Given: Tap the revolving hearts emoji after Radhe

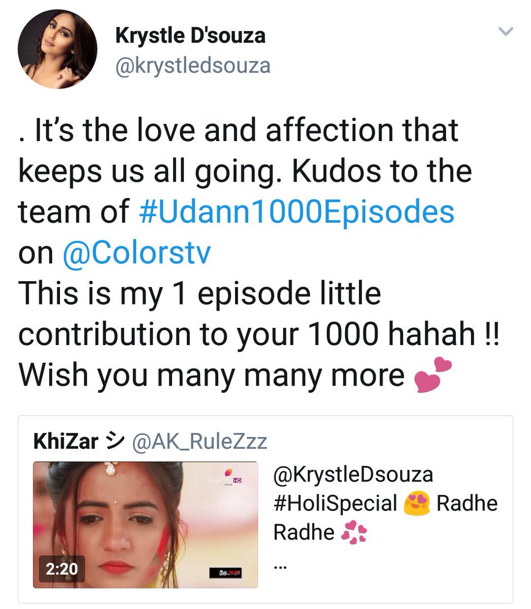Looking at the screenshot, I should (x=354, y=533).
